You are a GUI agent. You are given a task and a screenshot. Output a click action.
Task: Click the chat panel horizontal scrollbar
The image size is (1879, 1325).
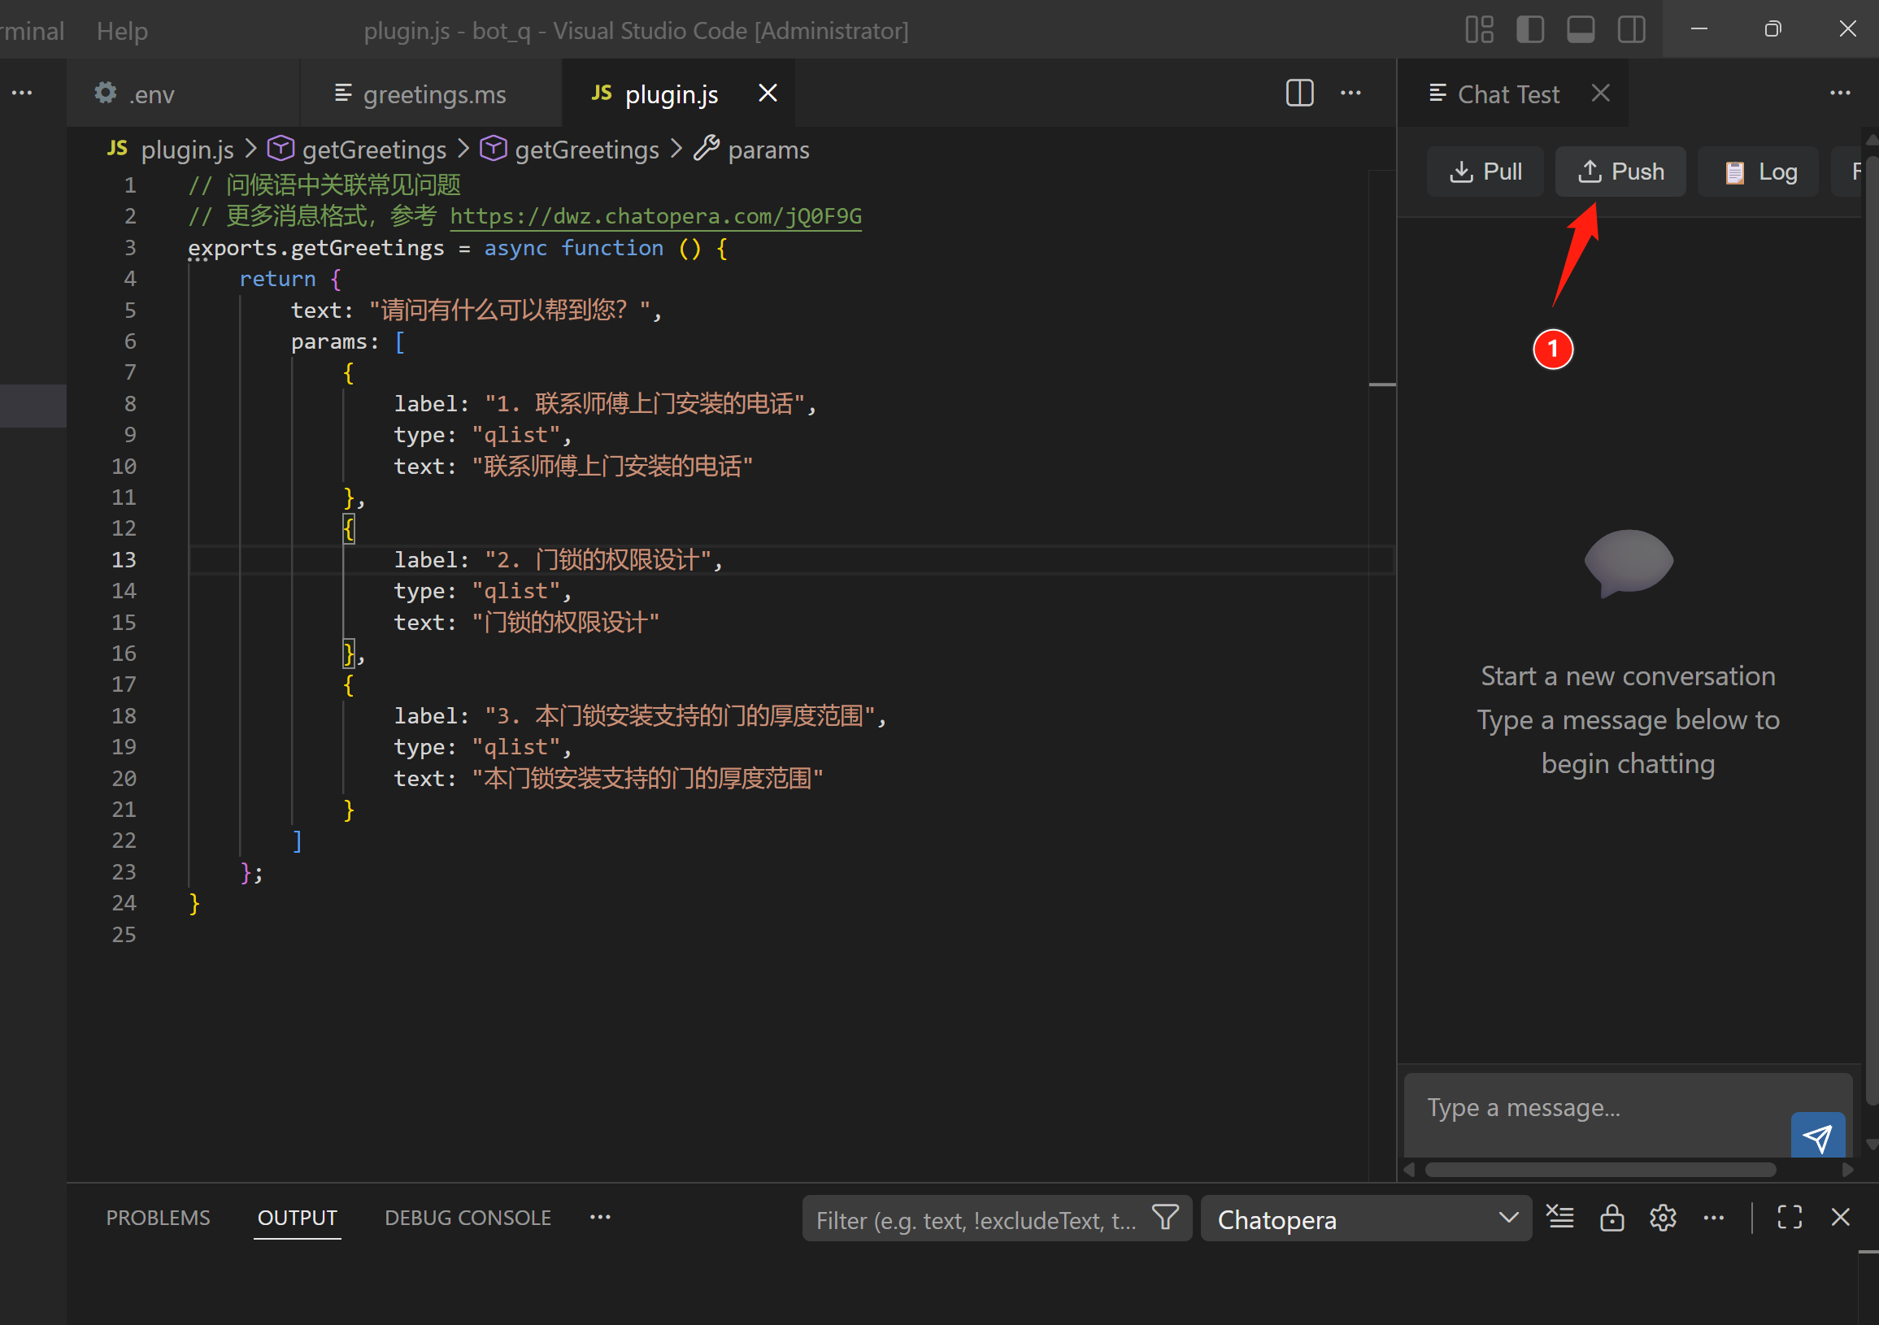coord(1600,1171)
